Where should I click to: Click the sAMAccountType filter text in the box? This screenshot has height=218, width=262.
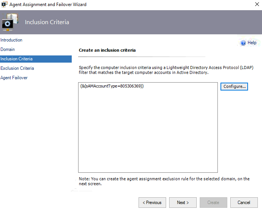click(112, 86)
